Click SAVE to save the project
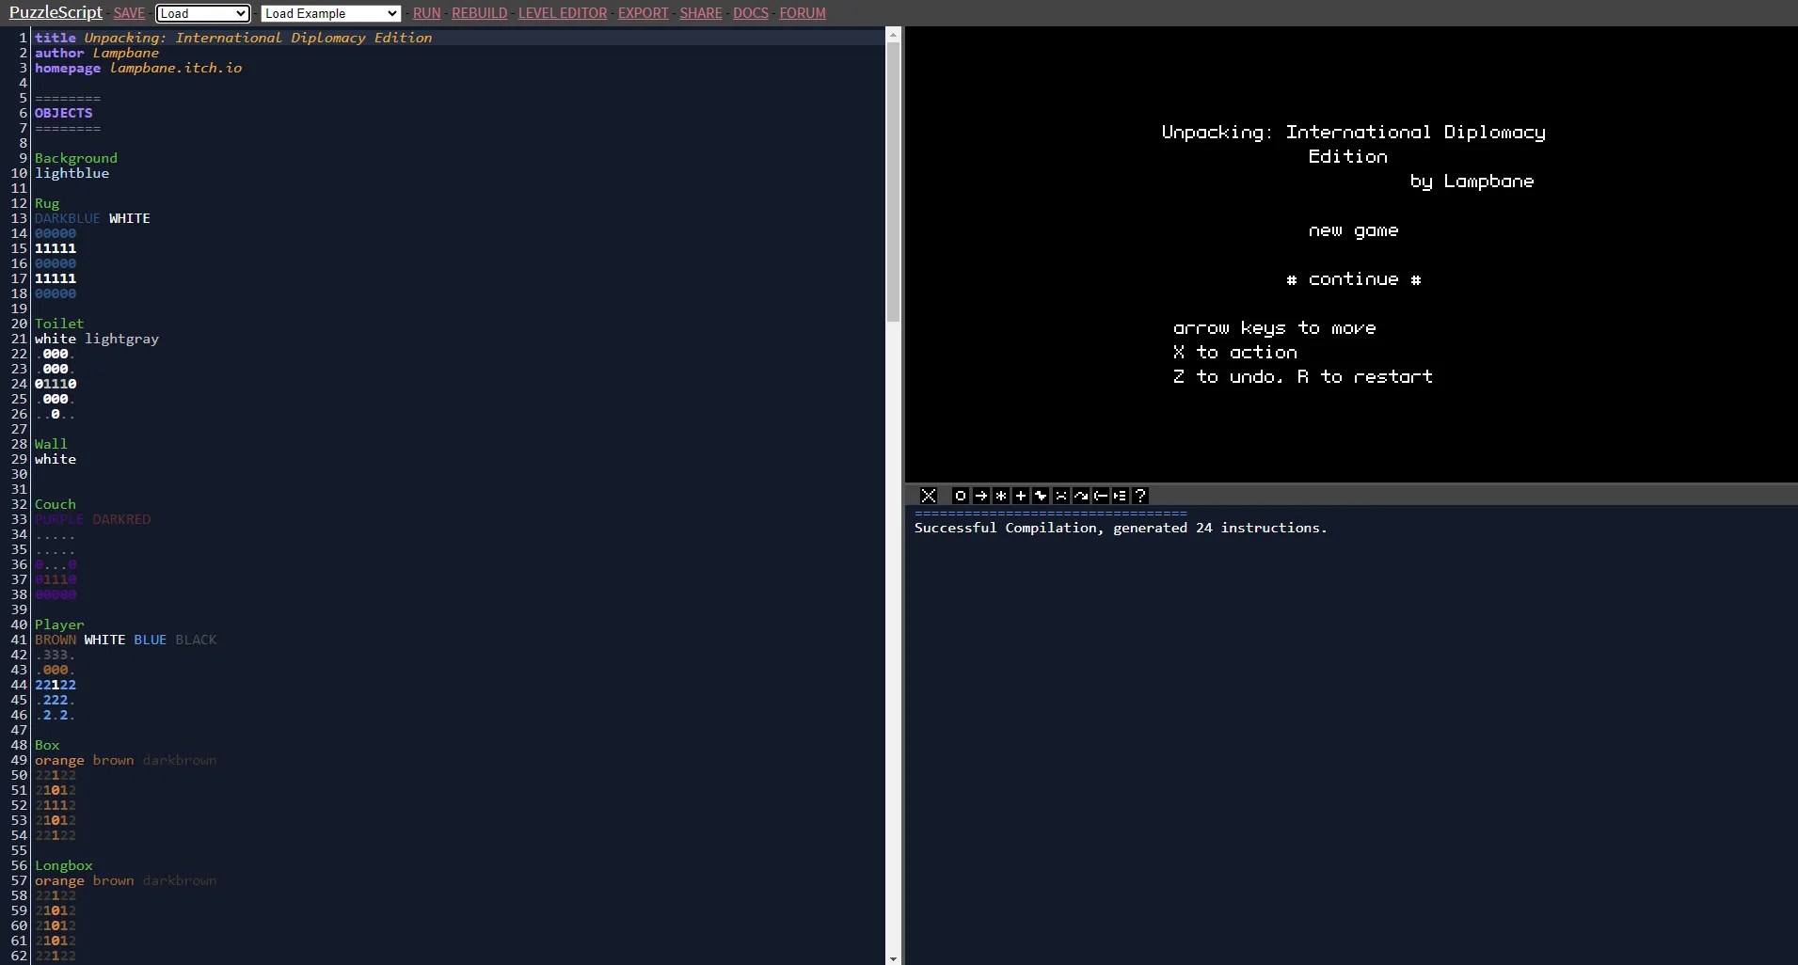The width and height of the screenshot is (1798, 965). pyautogui.click(x=129, y=13)
